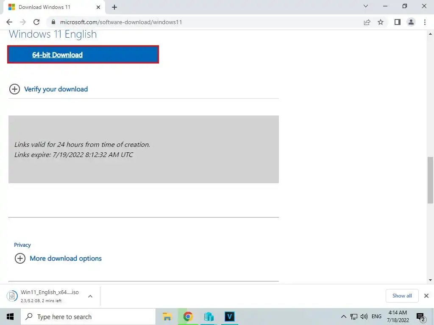Close the Download Windows 11 tab
This screenshot has height=325, width=434.
pos(98,7)
